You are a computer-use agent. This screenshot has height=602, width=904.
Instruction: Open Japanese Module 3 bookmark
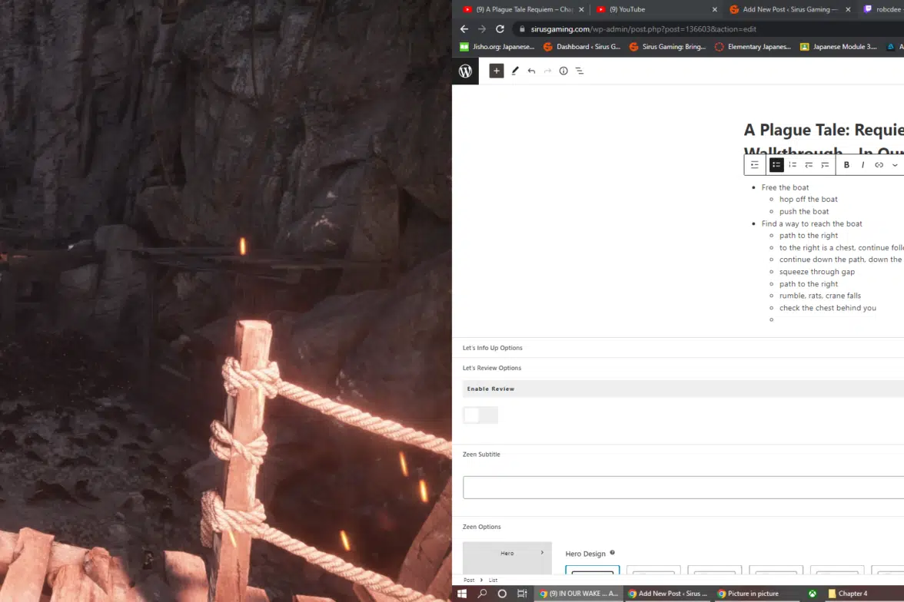click(x=838, y=47)
